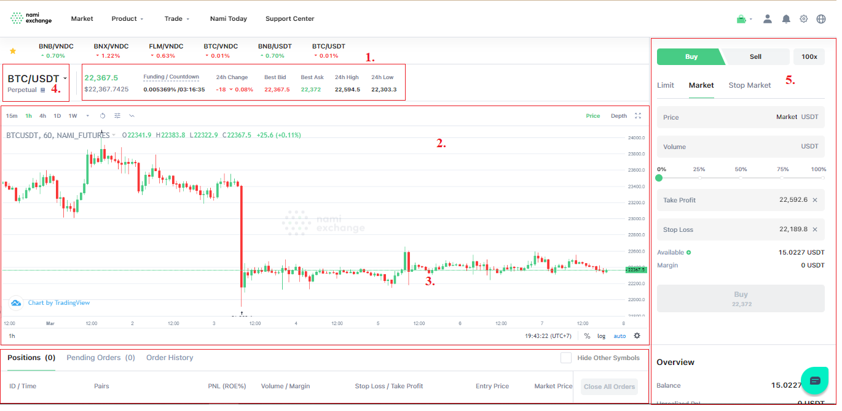Screen dimensions: 842x411
Task: Click the green plus next to Available
Action: (x=688, y=252)
